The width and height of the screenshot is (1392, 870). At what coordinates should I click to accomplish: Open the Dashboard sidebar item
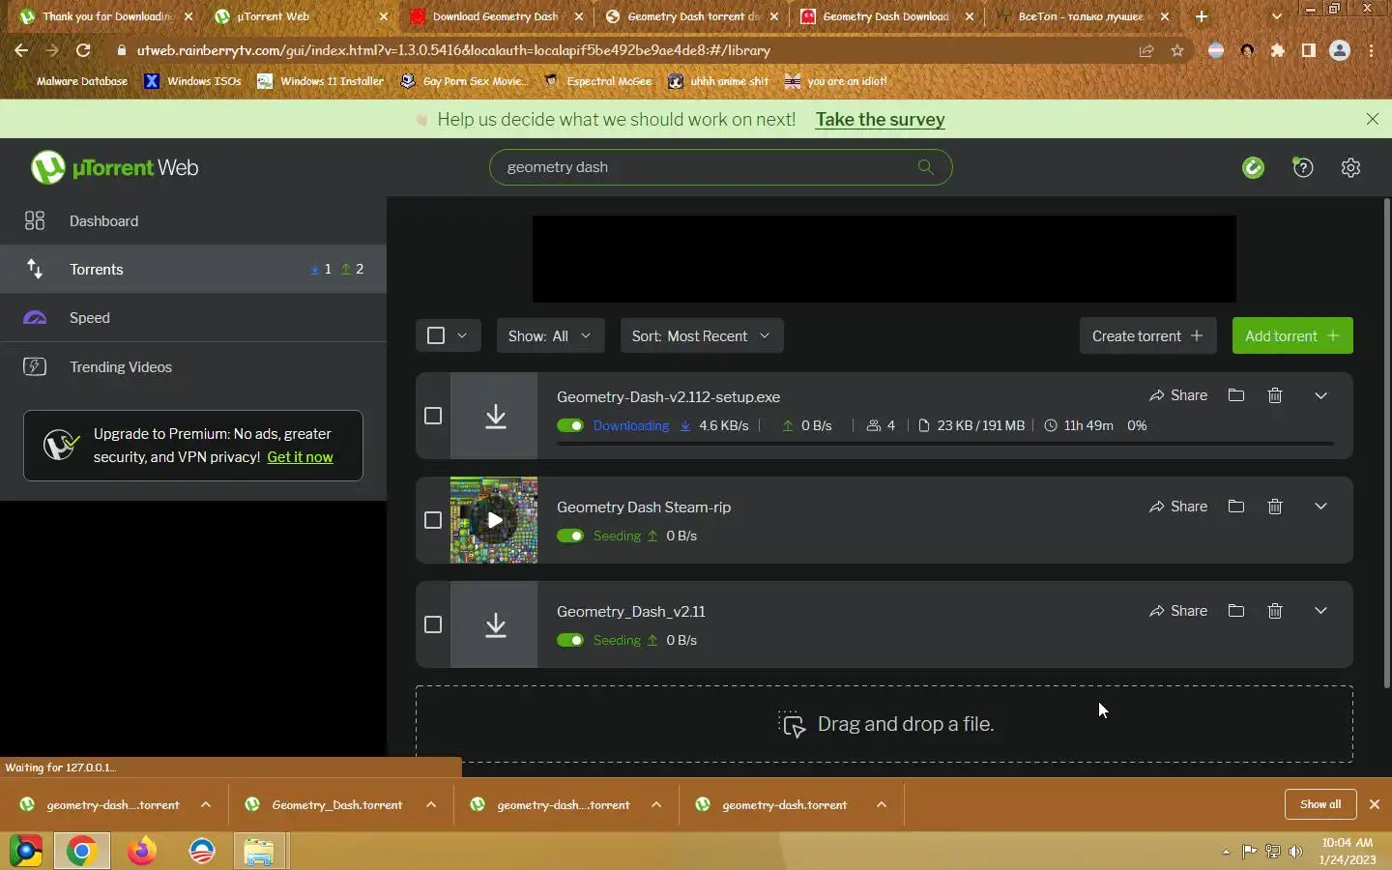point(193,221)
